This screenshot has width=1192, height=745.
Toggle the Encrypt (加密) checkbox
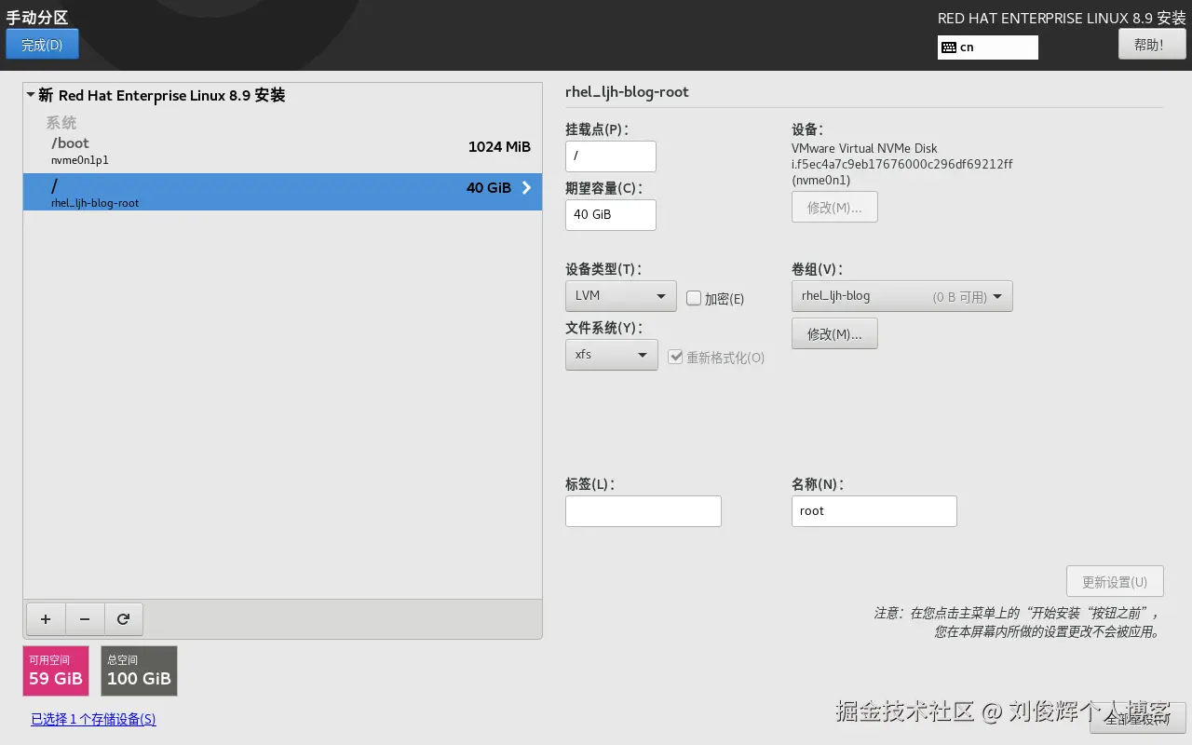694,298
